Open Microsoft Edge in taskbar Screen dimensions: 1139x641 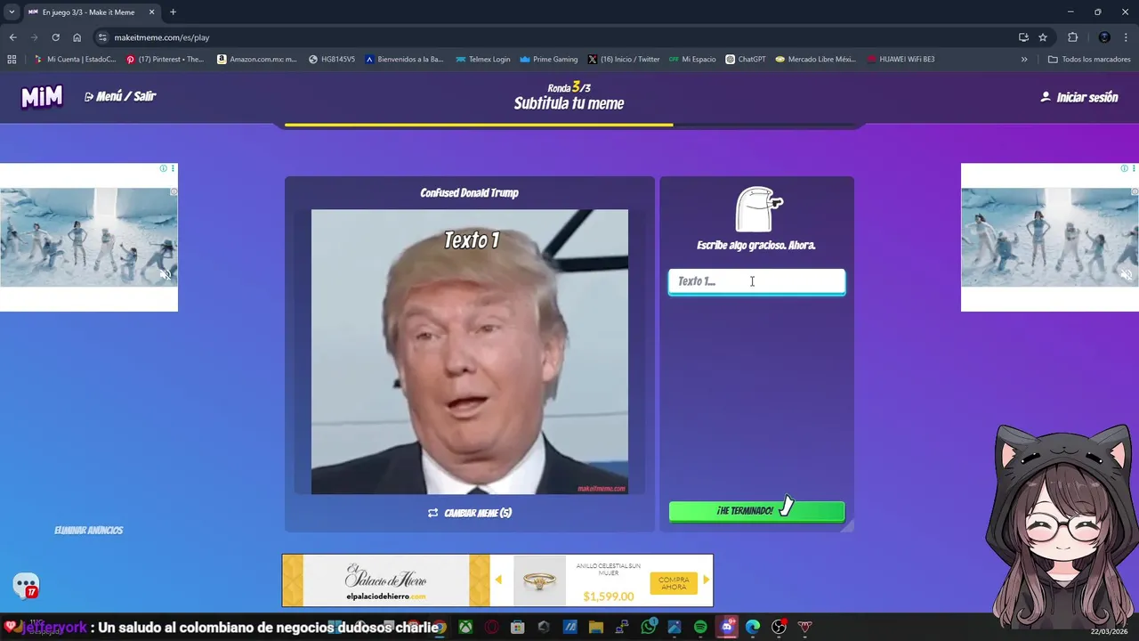[753, 627]
